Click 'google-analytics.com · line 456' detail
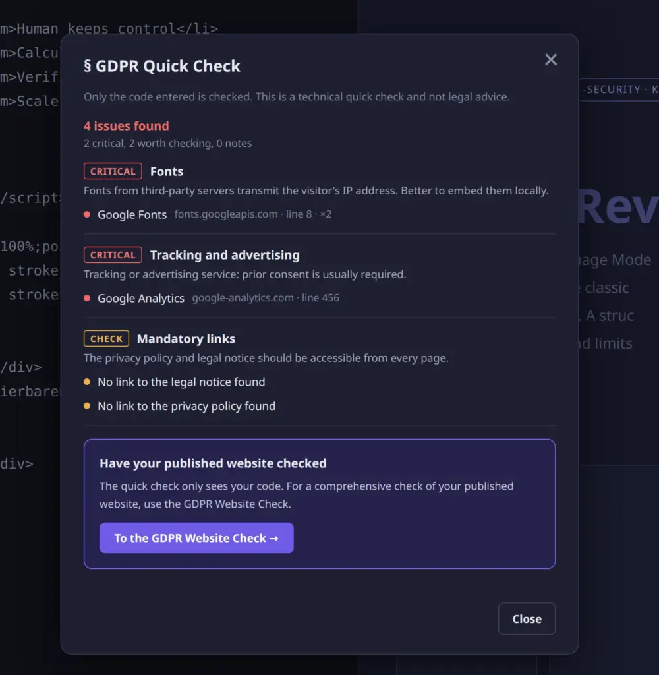Viewport: 659px width, 675px height. [266, 297]
